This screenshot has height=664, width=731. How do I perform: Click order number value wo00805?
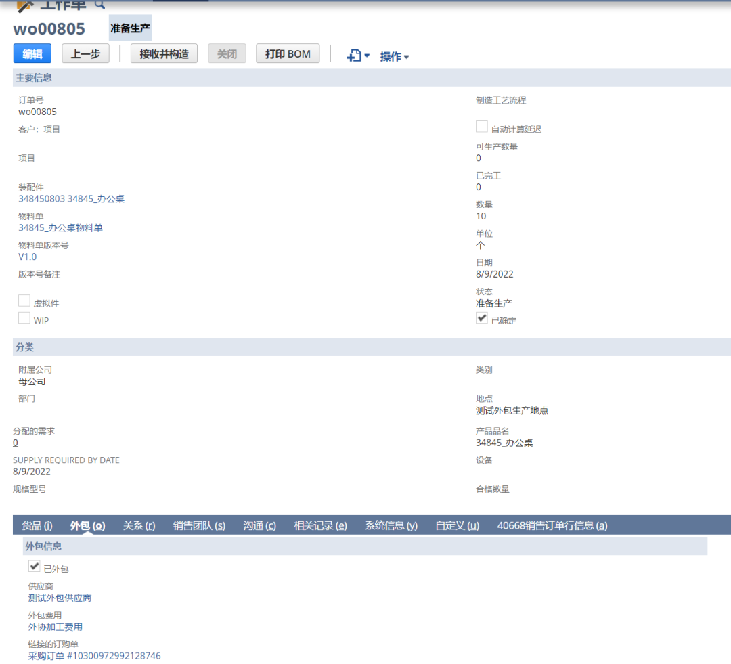click(37, 112)
